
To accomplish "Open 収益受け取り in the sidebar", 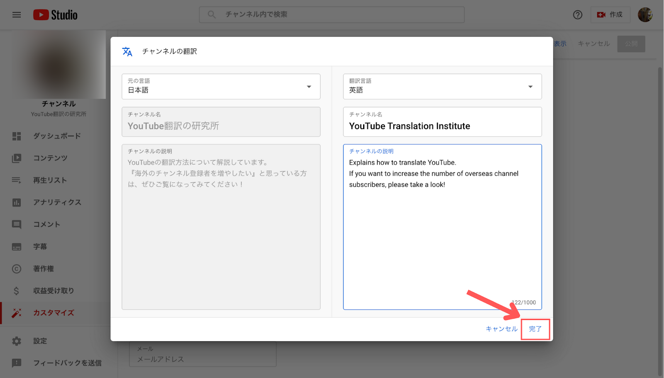I will tap(54, 291).
